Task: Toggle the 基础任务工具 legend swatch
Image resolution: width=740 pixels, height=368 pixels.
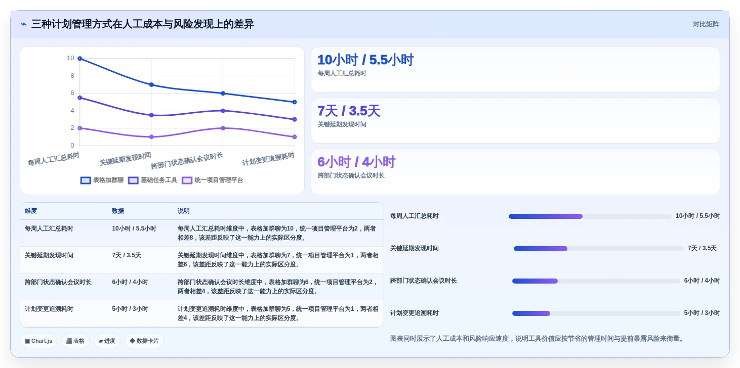Action: click(133, 180)
